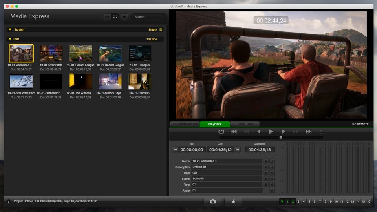Click the eject icon in transport bar
This screenshot has width=377, height=212.
(321, 132)
